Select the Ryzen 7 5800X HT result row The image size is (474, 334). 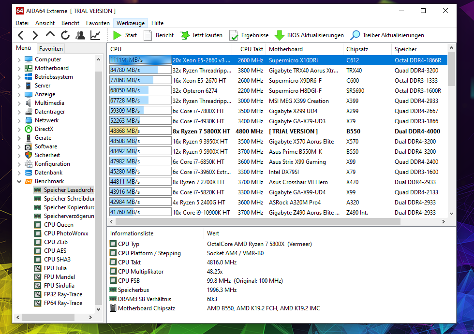coord(278,131)
